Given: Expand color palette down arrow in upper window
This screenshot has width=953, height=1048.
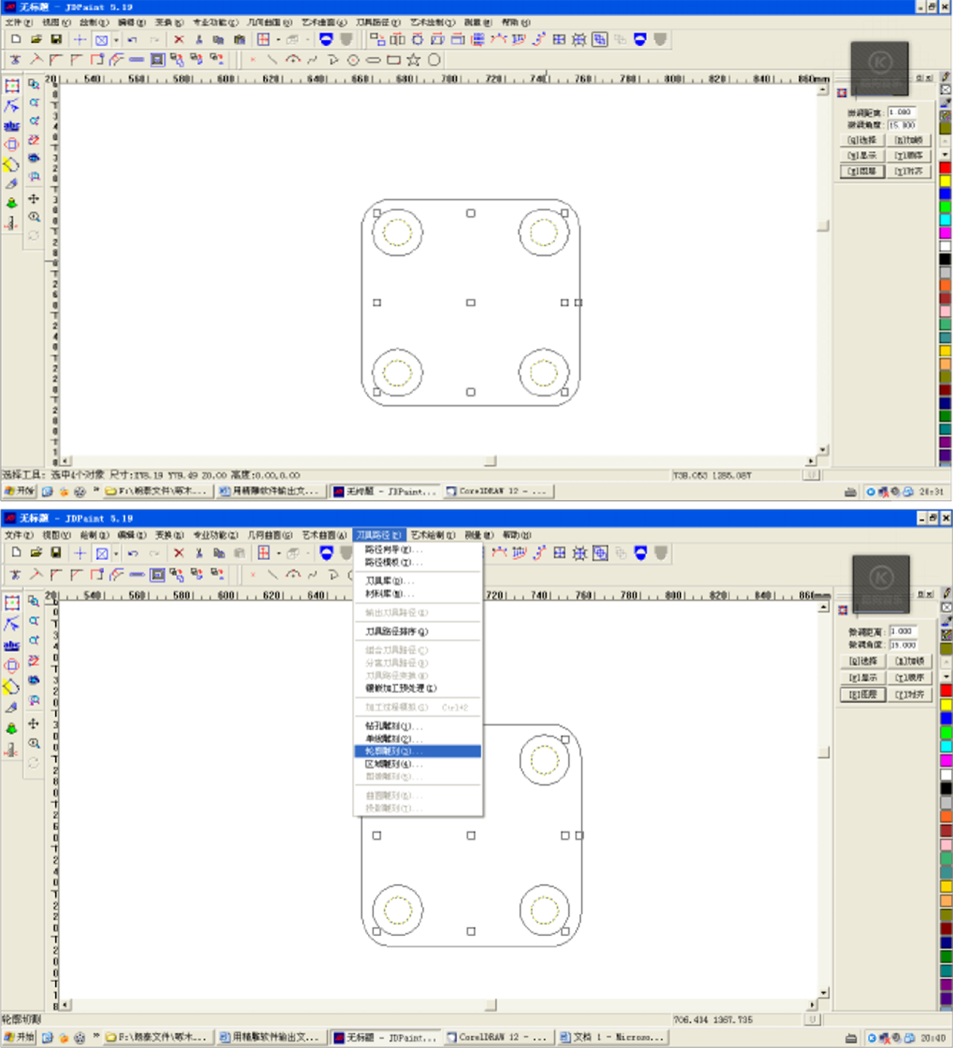Looking at the screenshot, I should pyautogui.click(x=945, y=154).
